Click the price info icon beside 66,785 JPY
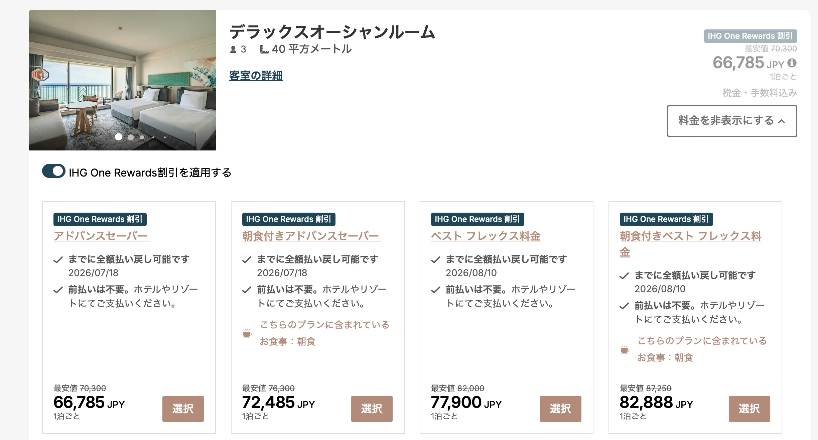 792,63
